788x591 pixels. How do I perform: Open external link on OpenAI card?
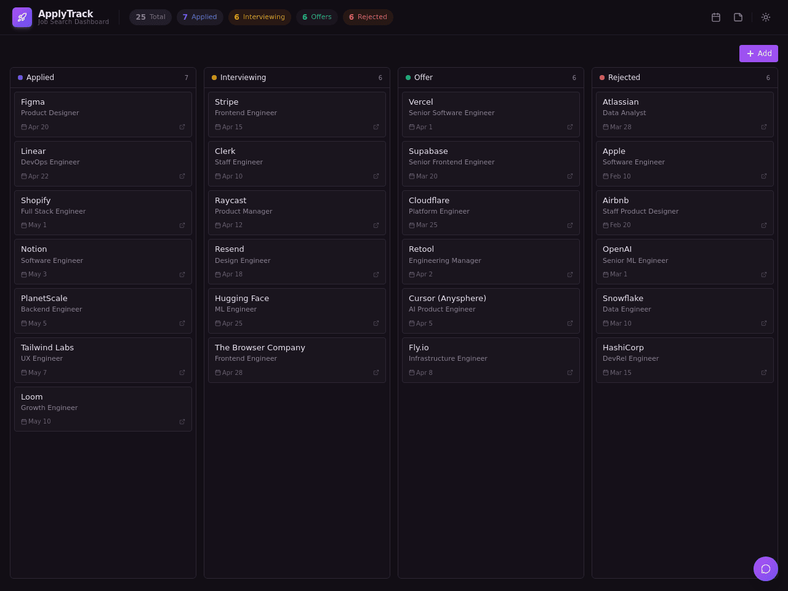click(764, 275)
